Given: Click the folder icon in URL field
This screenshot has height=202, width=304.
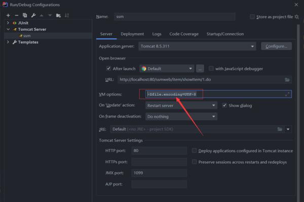Looking at the screenshot, I should pyautogui.click(x=287, y=80).
